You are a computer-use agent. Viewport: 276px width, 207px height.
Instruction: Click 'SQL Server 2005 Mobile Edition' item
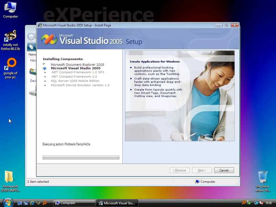[75, 81]
